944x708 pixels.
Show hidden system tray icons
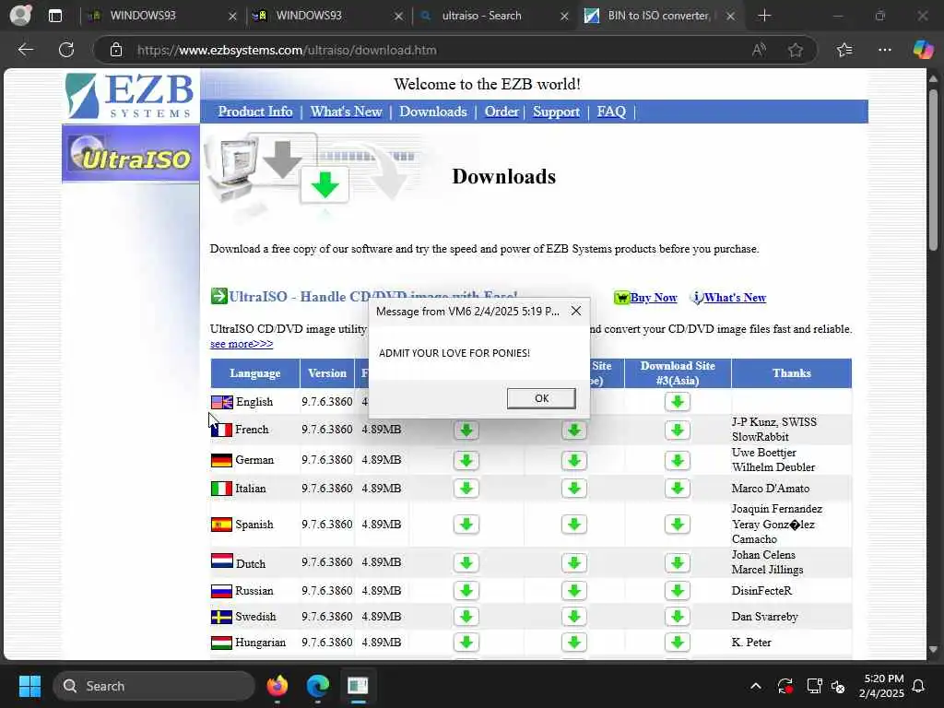[756, 686]
